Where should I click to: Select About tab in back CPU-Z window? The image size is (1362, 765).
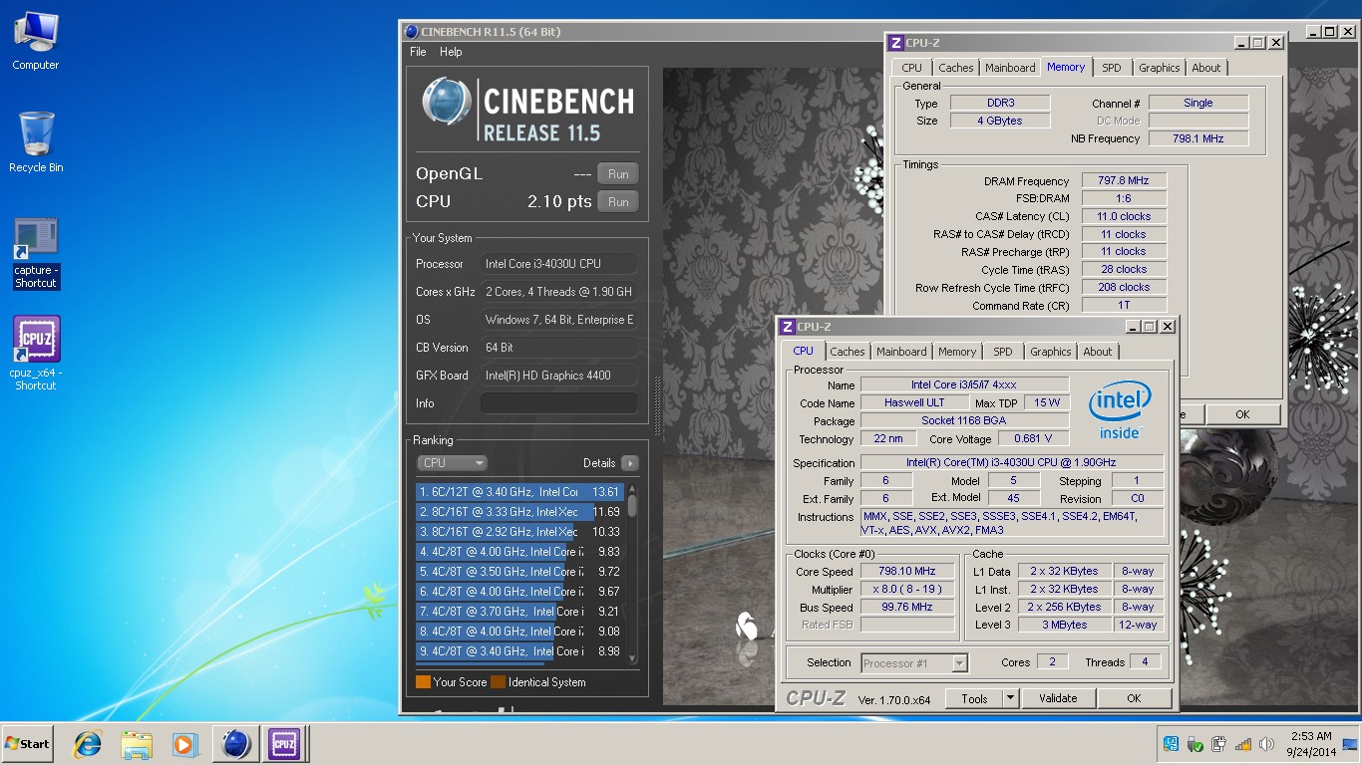1206,68
